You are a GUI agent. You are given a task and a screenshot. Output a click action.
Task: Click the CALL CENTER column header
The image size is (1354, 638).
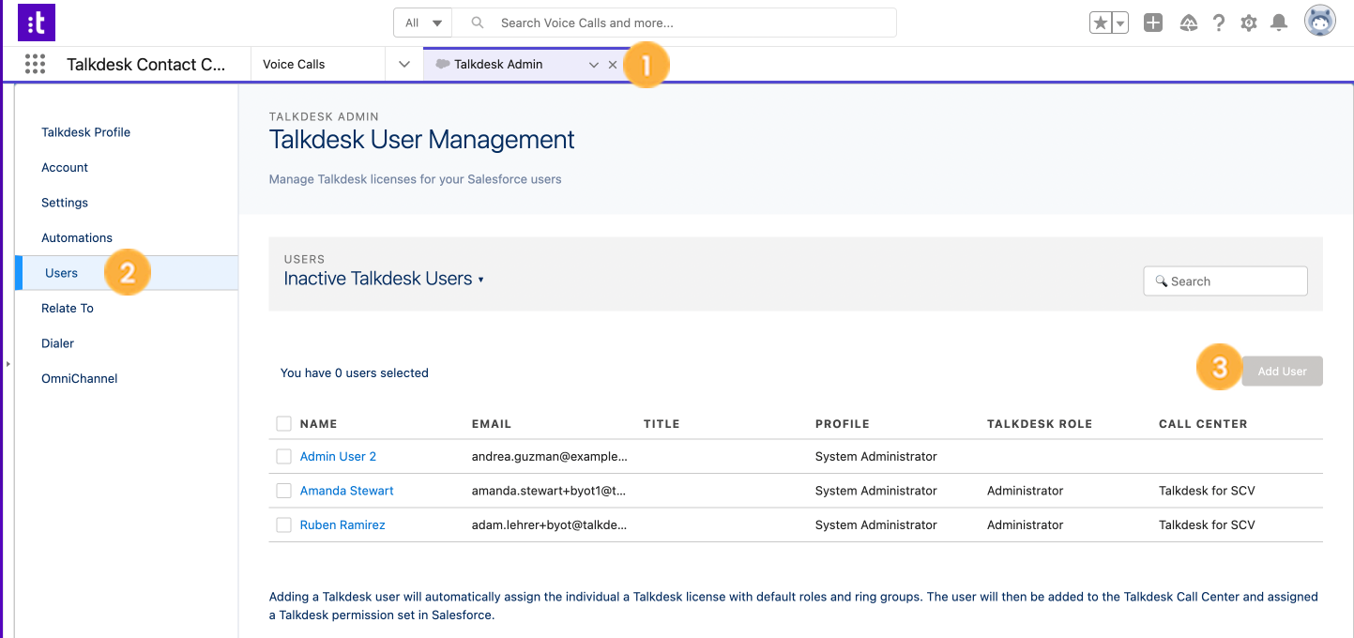pyautogui.click(x=1203, y=424)
